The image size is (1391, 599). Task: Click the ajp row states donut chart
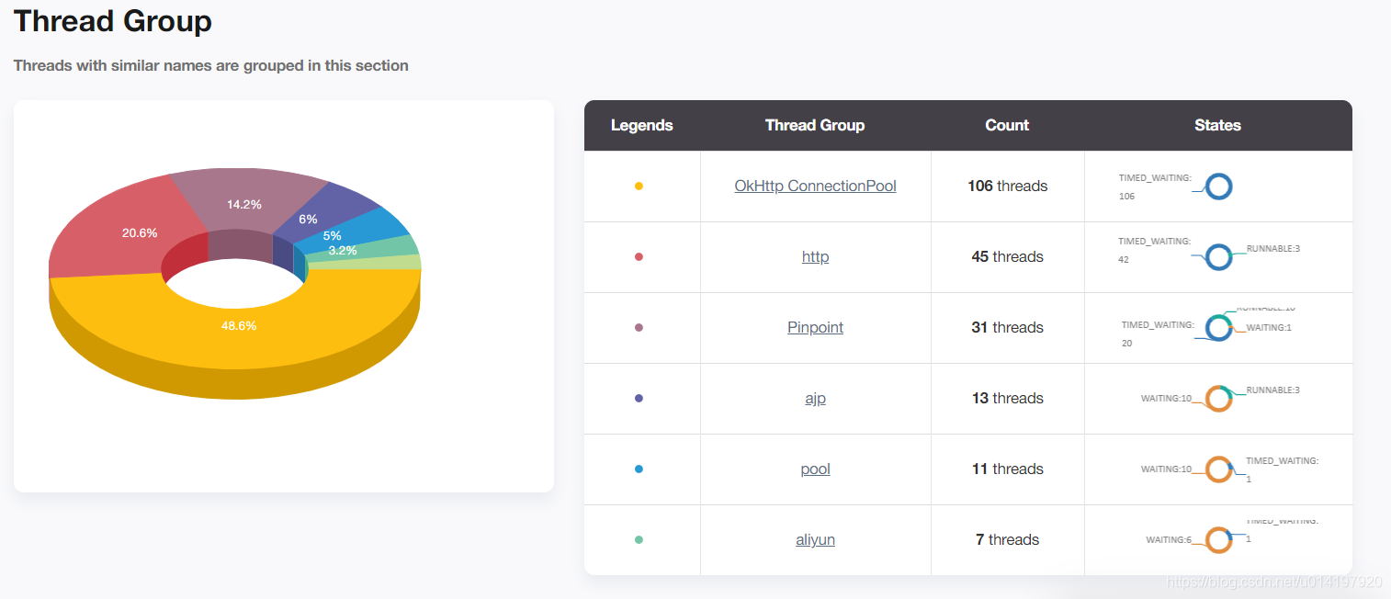[x=1218, y=399]
